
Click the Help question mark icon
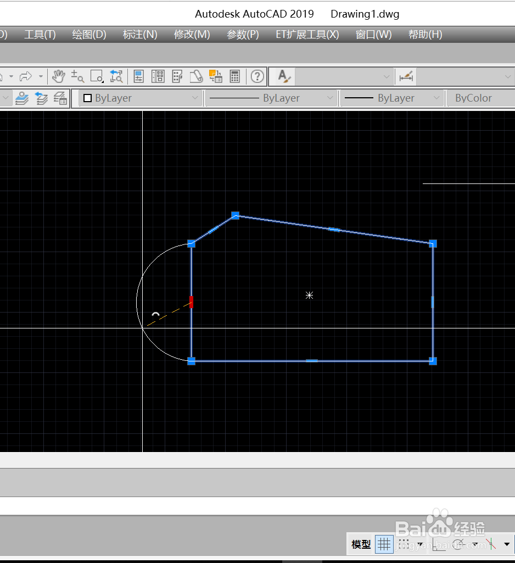(257, 76)
